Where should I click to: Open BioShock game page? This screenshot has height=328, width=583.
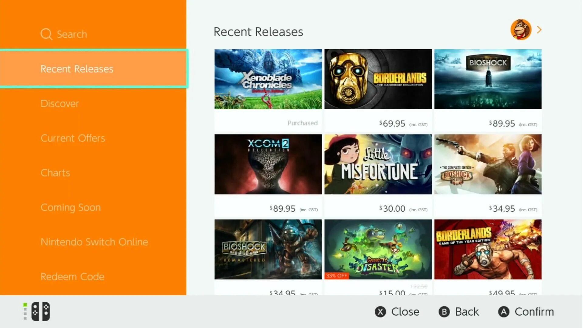pos(488,79)
